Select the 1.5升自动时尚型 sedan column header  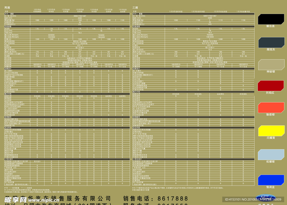198,11
